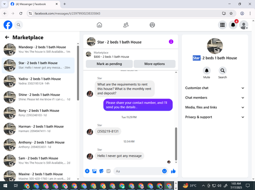Open the volume icon in system tray
The height and width of the screenshot is (190, 255).
click(219, 186)
